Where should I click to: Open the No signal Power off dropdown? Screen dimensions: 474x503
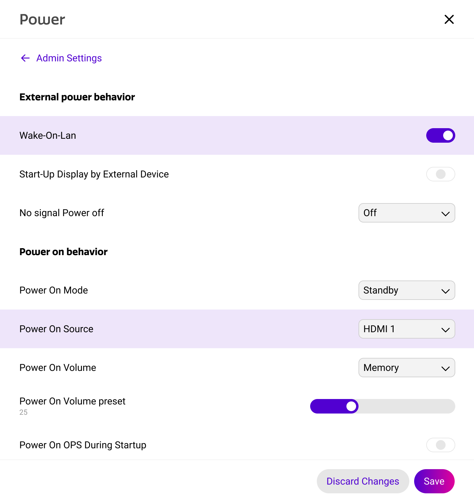click(x=406, y=213)
